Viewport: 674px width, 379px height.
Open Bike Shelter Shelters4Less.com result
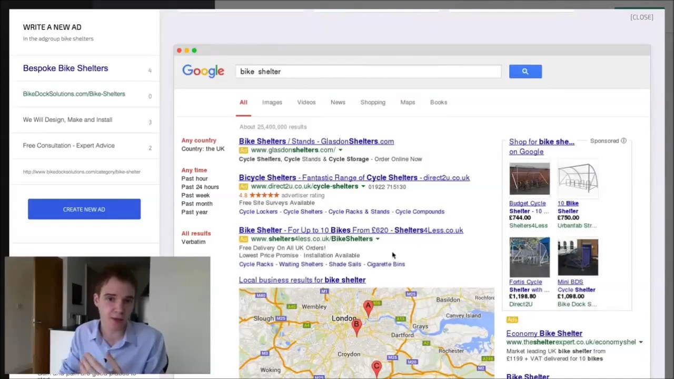coord(351,230)
